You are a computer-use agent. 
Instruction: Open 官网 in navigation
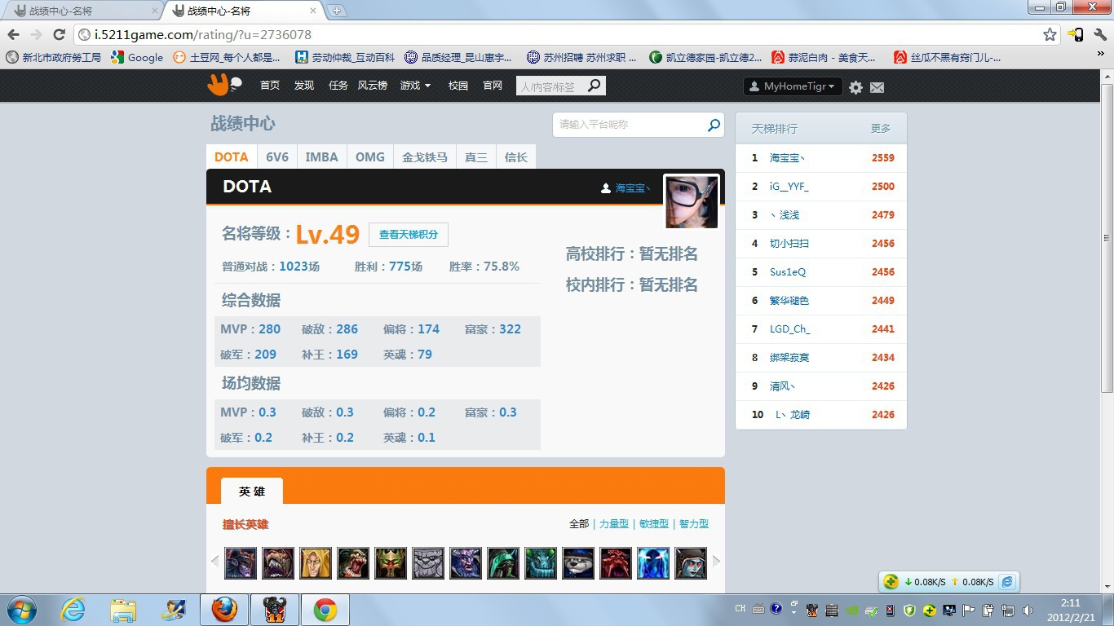click(493, 86)
